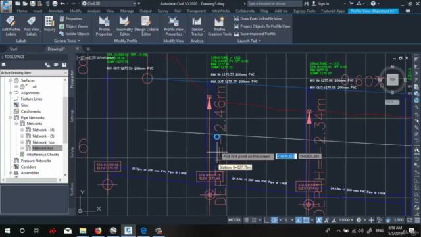Open the 1:1000 annotation scale dropdown
Screen dimensions: 421x237
point(346,220)
